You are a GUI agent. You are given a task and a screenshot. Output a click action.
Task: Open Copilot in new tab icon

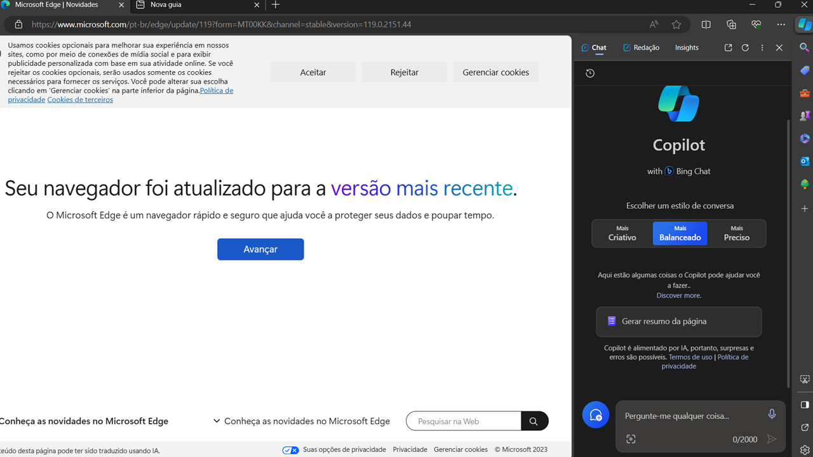729,48
